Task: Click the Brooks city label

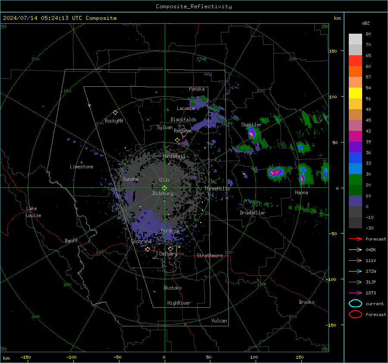Action: point(307,302)
